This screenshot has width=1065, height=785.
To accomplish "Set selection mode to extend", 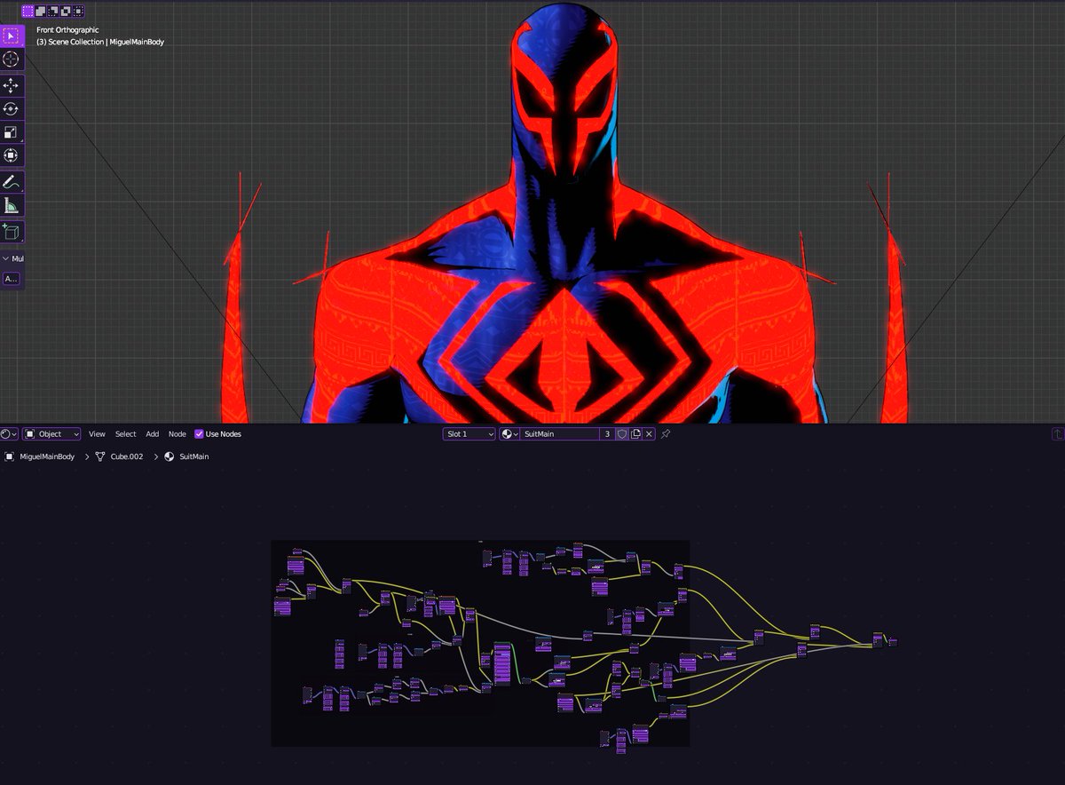I will pos(41,12).
